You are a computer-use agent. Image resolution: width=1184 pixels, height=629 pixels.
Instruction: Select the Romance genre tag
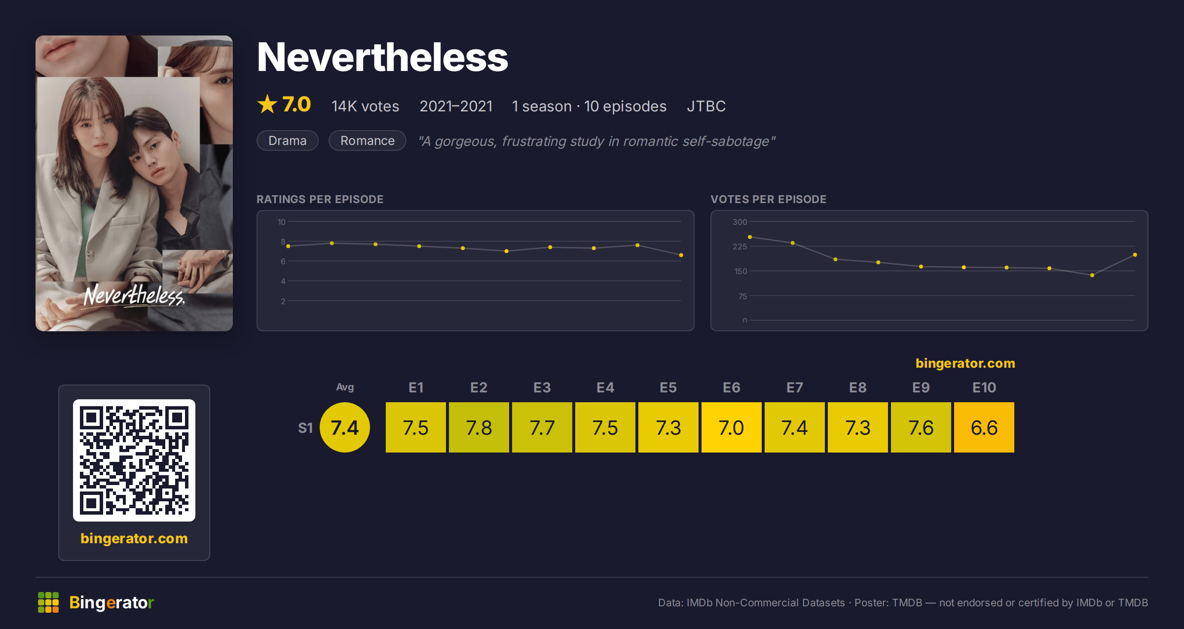[x=368, y=140]
